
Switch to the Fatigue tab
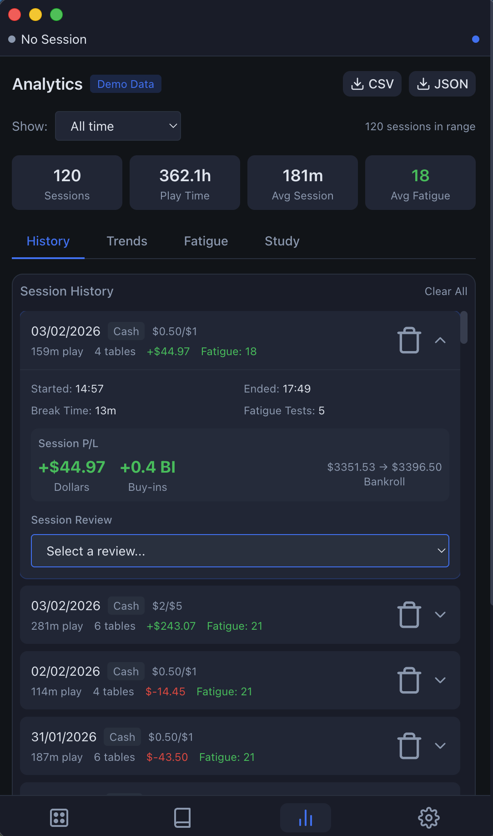[x=206, y=241]
